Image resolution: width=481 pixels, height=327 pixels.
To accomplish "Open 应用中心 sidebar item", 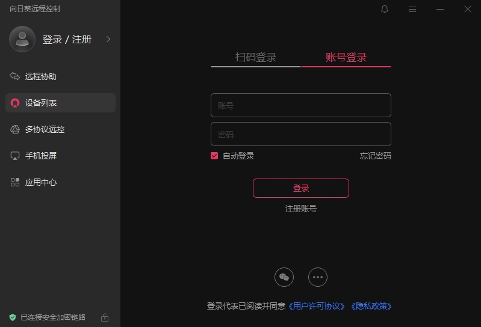I will [60, 182].
